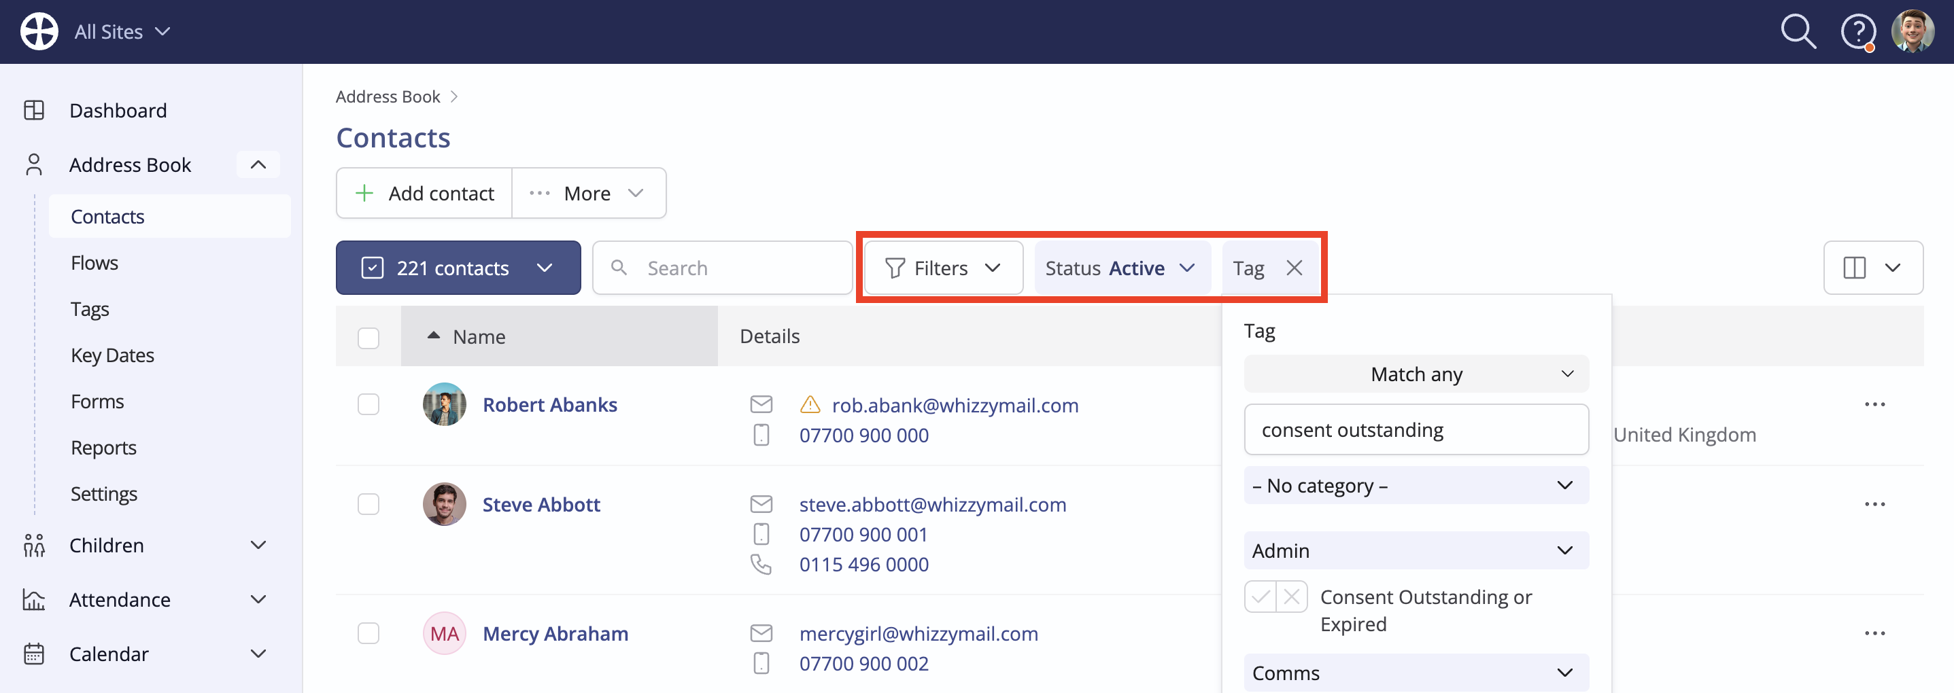The image size is (1954, 693).
Task: Go to Forms in sidebar
Action: (97, 401)
